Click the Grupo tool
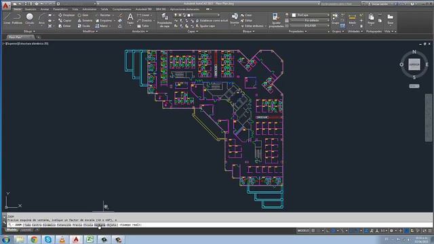434x244 pixels. 335,19
